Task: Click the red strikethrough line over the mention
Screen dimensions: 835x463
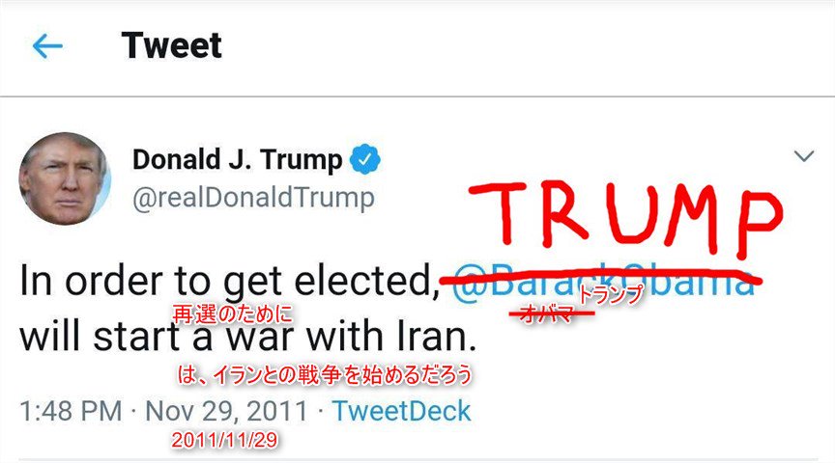Action: click(x=600, y=275)
